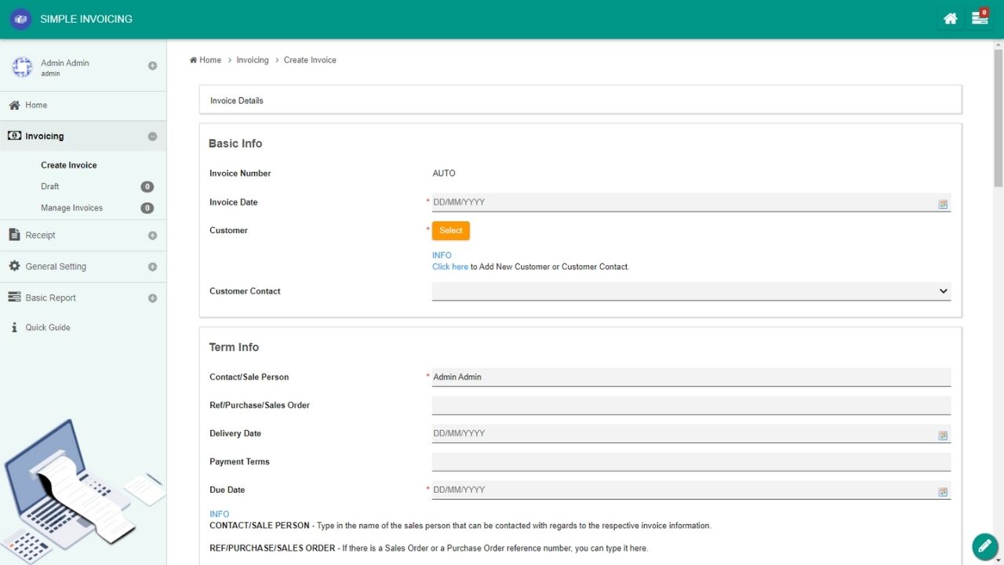1004x565 pixels.
Task: Open the notifications list icon with badge
Action: click(x=980, y=18)
